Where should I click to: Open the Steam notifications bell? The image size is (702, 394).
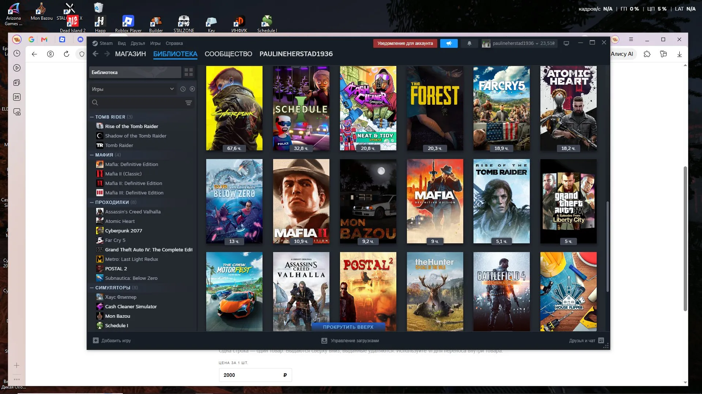click(469, 43)
